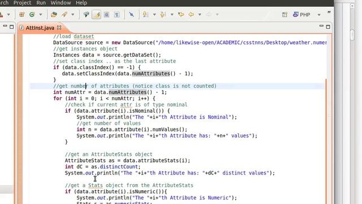Click '//get number of attributes' comment line
The width and height of the screenshot is (362, 204).
[135, 86]
